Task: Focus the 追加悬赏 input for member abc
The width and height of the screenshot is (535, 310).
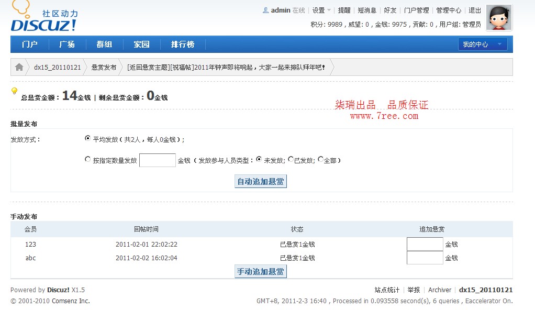Action: pos(425,258)
